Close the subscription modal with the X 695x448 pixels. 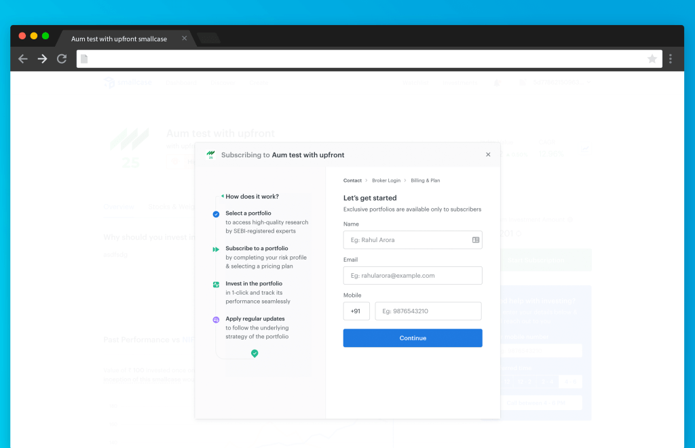pyautogui.click(x=488, y=155)
